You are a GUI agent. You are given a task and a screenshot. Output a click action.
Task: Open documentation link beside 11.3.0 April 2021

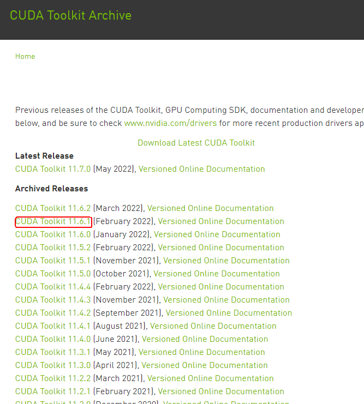[x=205, y=365]
